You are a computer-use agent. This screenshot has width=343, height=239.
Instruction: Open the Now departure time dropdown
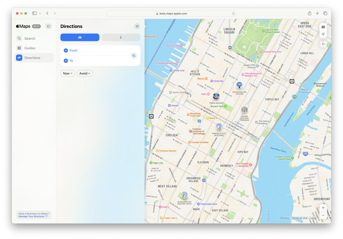[68, 73]
